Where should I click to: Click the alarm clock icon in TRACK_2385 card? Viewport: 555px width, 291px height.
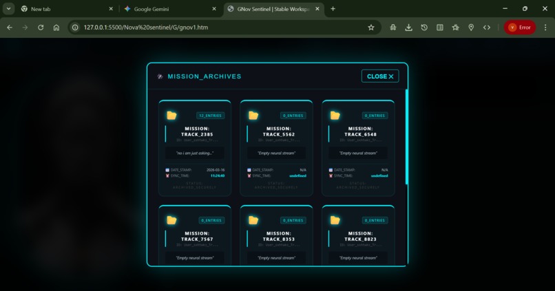(x=167, y=175)
